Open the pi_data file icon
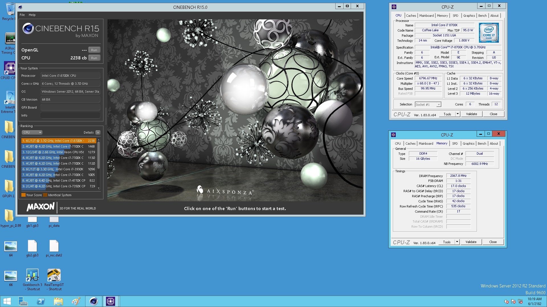 [x=54, y=222]
